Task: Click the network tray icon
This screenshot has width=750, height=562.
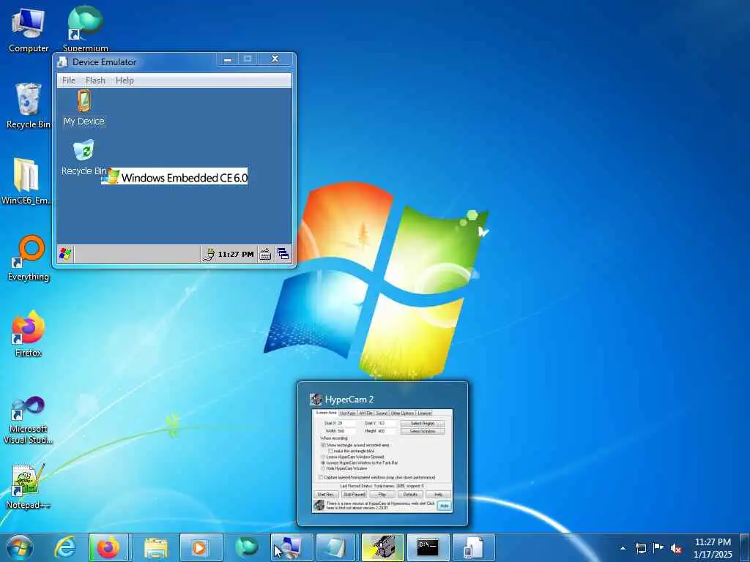Action: click(x=640, y=548)
